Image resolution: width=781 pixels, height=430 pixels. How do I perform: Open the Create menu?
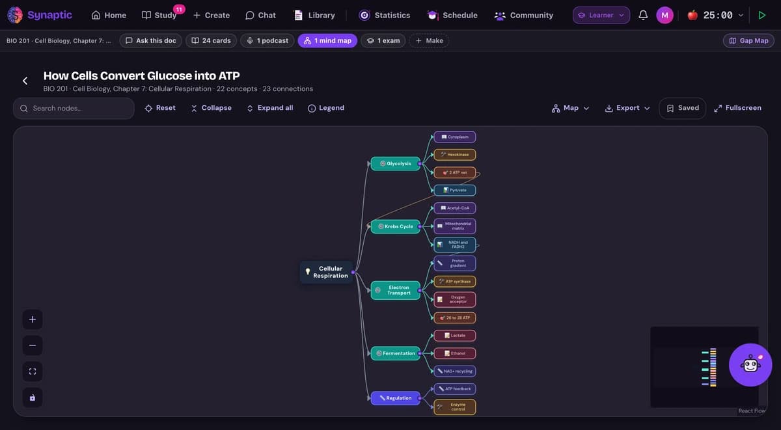(211, 15)
